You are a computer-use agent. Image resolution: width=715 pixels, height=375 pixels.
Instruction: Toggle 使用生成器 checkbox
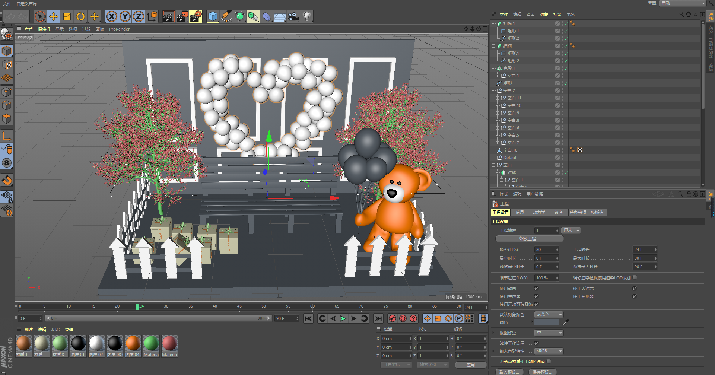[537, 296]
